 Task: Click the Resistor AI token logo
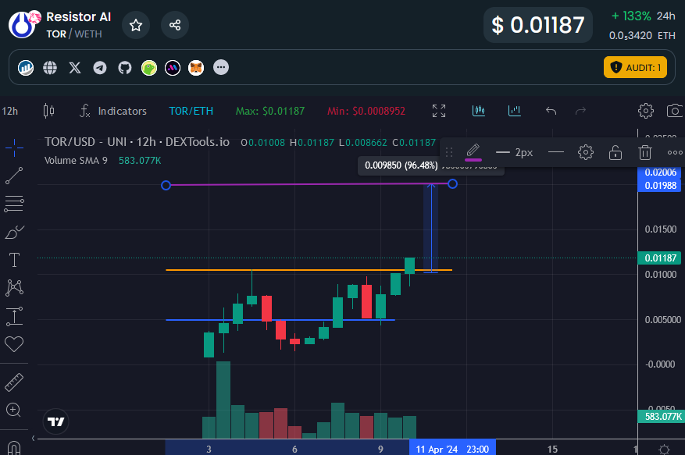coord(23,24)
